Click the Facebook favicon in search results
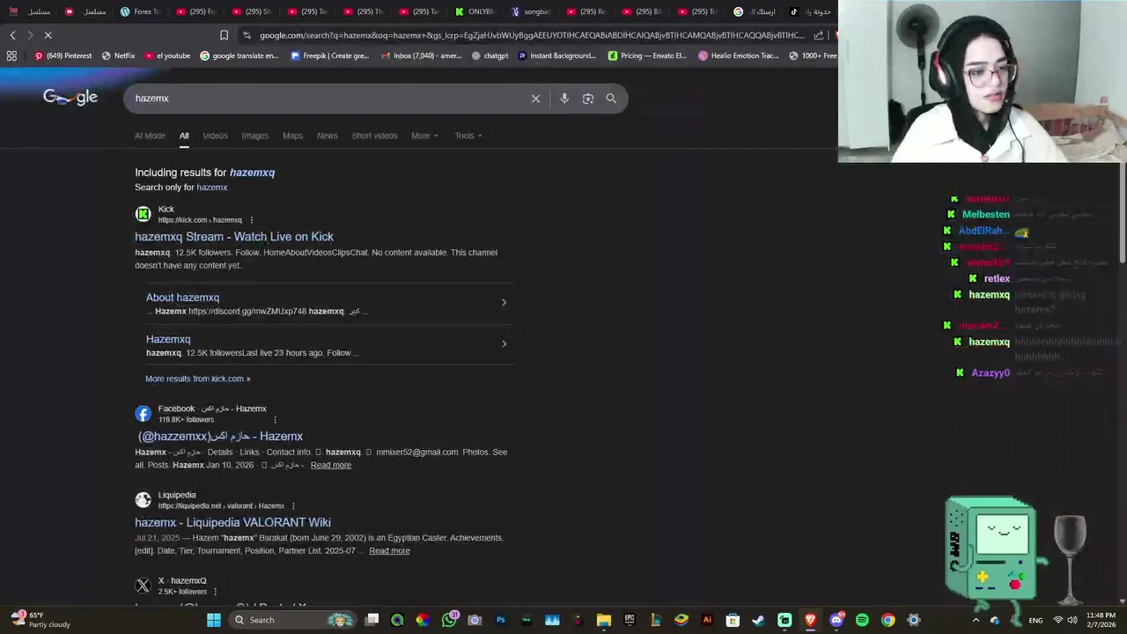Screen dimensions: 1127x634 tap(143, 414)
